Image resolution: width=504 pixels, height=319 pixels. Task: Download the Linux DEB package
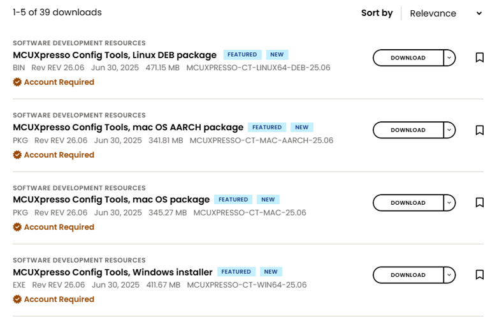point(408,58)
